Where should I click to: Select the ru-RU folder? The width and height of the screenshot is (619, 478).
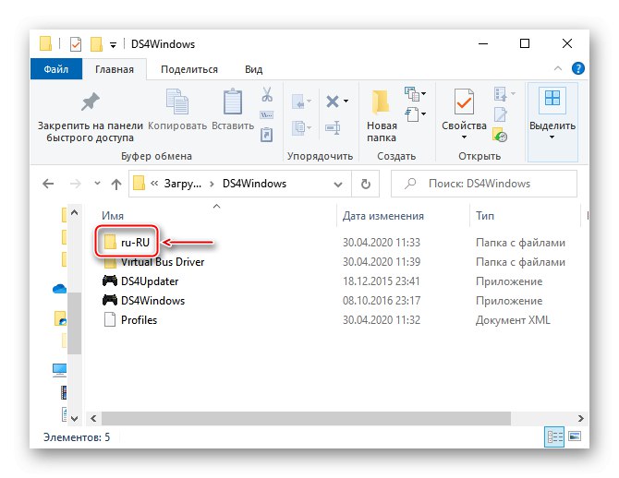(x=127, y=242)
